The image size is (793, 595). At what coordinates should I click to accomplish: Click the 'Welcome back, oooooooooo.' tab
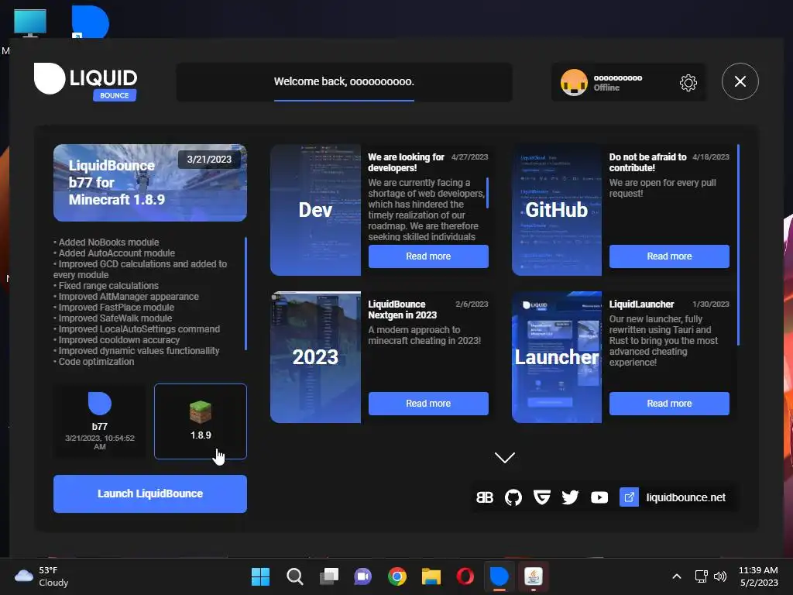(x=344, y=82)
